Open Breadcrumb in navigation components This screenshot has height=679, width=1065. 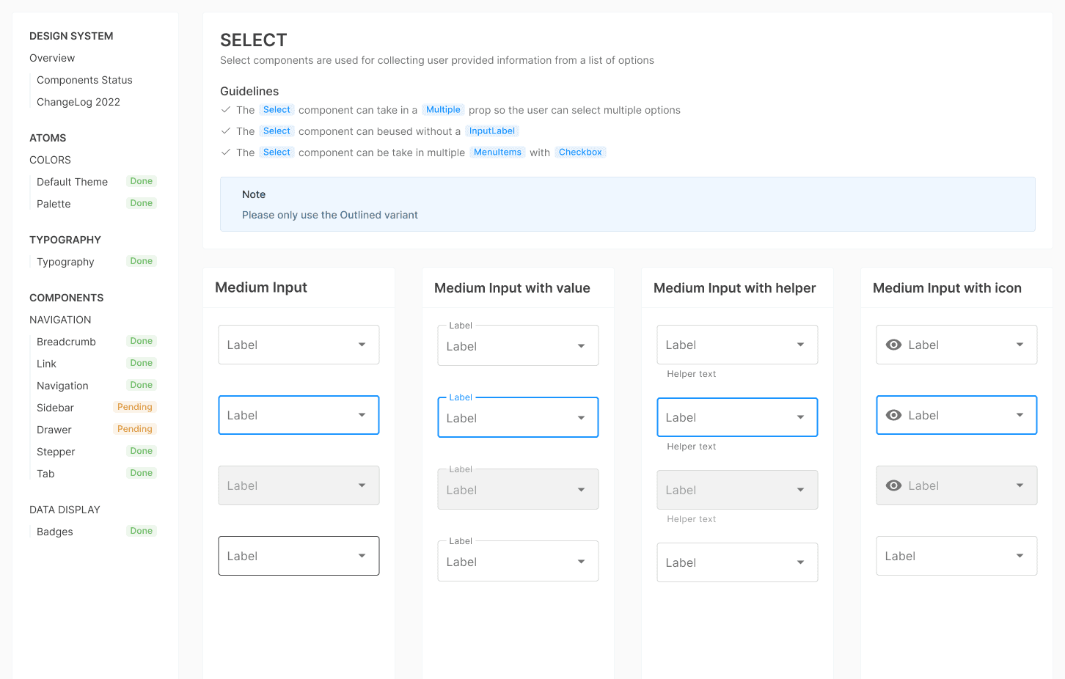(x=66, y=342)
